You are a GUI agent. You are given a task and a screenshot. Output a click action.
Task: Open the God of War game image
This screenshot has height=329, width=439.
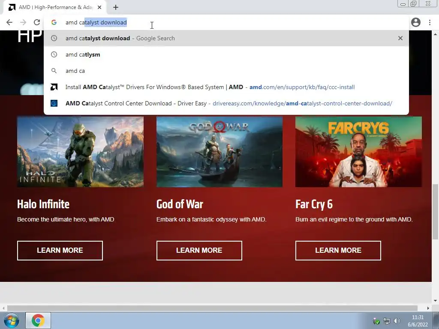pyautogui.click(x=219, y=152)
